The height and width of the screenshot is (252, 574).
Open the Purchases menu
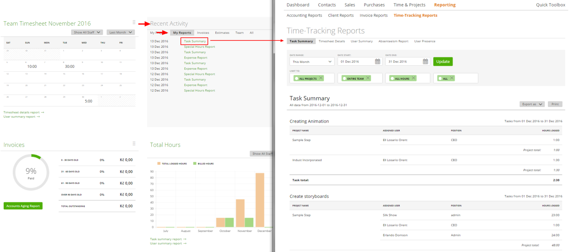pos(374,5)
